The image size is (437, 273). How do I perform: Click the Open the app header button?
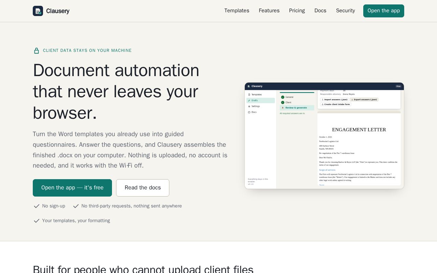(x=384, y=11)
